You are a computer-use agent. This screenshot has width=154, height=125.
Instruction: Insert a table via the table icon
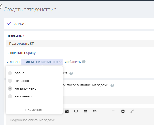[85, 111]
